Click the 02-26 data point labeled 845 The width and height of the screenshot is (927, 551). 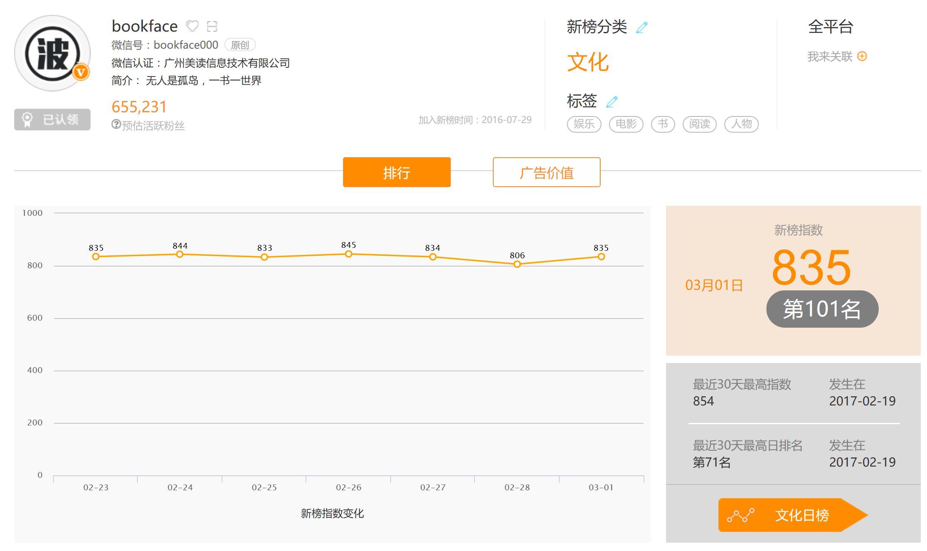[x=348, y=254]
